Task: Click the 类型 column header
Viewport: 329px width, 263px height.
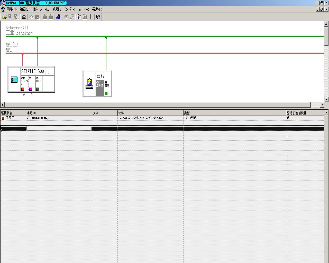Action: [235, 113]
